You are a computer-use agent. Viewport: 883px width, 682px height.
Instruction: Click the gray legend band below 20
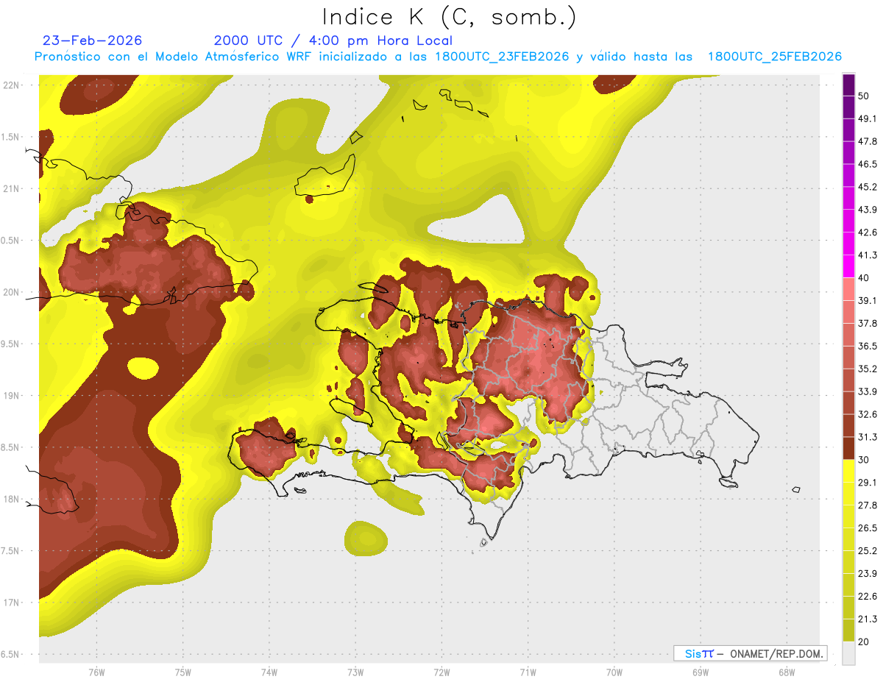[x=849, y=653]
